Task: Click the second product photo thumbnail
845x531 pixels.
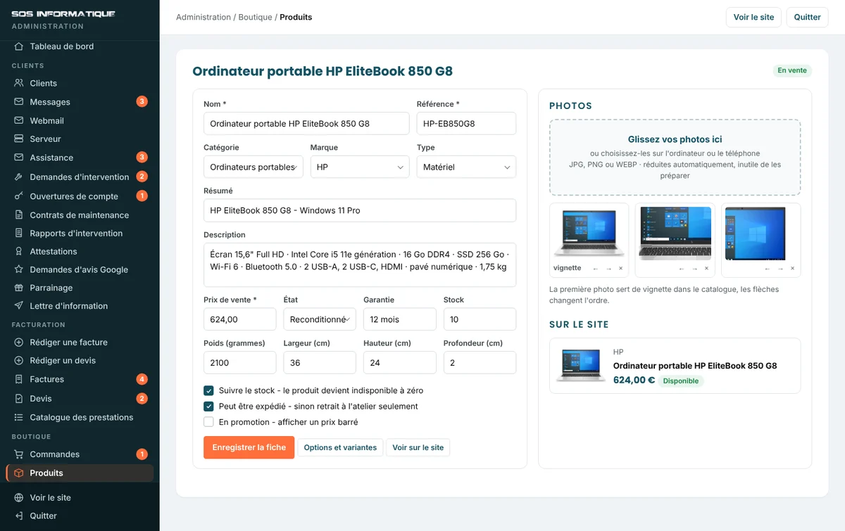Action: [x=675, y=233]
